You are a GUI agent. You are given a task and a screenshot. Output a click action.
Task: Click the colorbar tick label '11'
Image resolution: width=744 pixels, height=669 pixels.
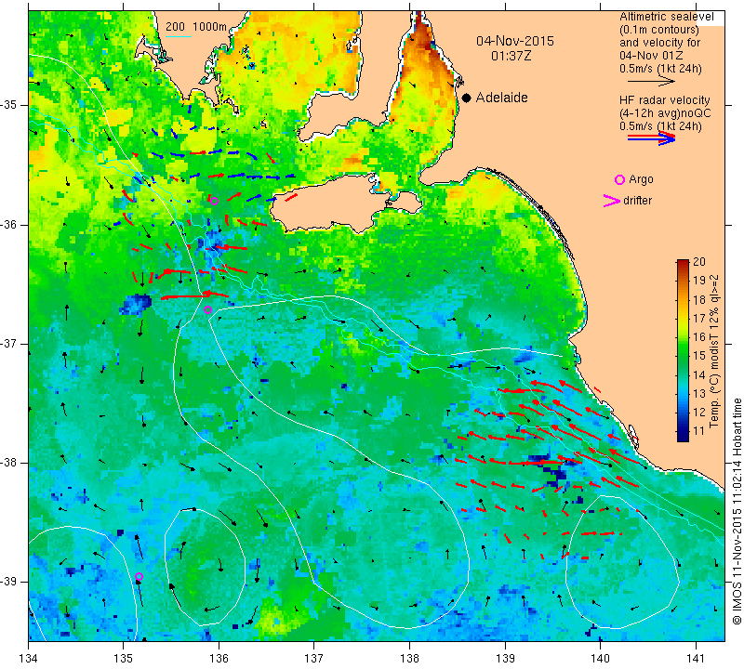699,431
